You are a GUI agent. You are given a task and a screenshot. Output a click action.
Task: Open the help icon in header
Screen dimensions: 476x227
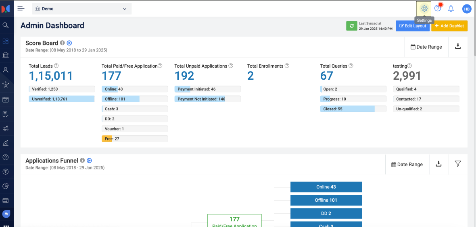pyautogui.click(x=438, y=8)
